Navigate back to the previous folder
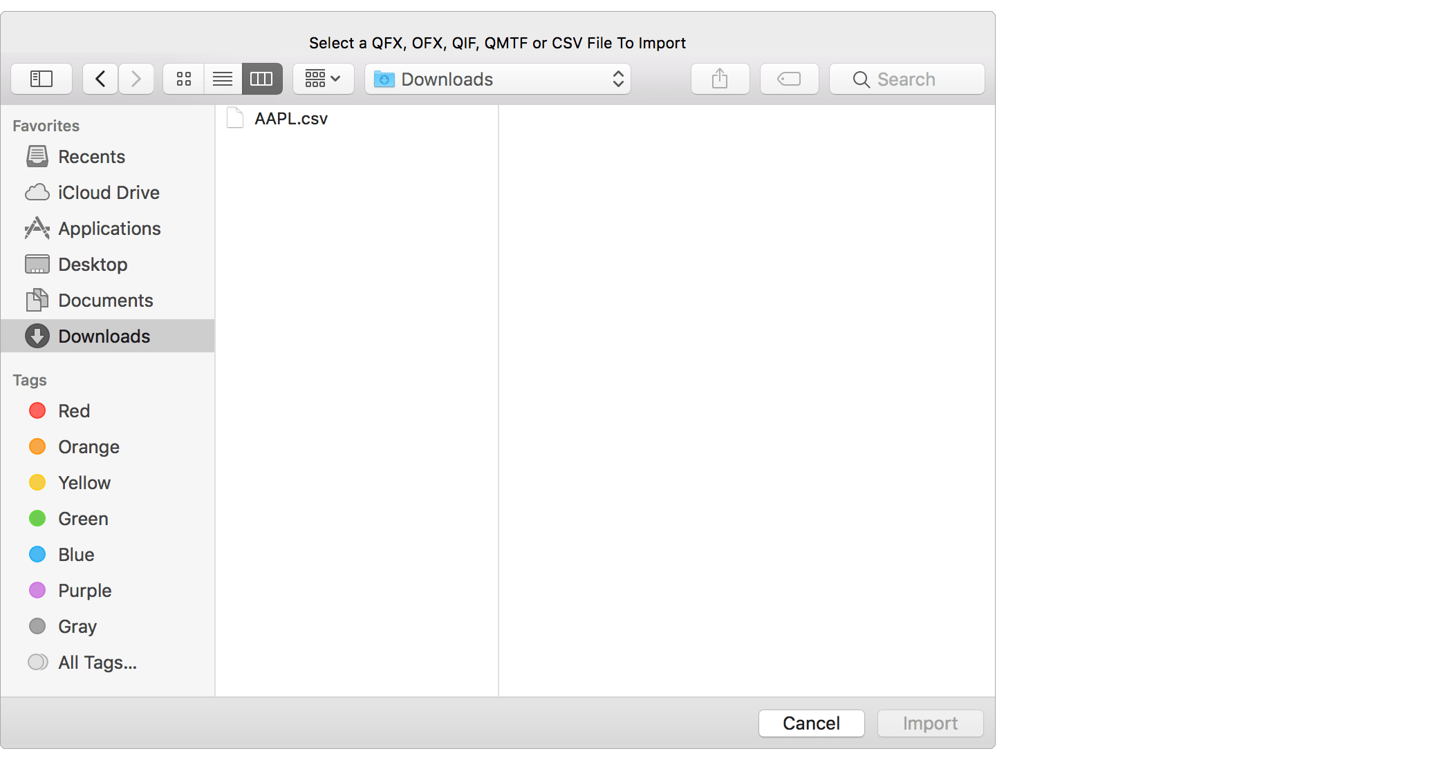The height and width of the screenshot is (760, 1452). pyautogui.click(x=100, y=79)
